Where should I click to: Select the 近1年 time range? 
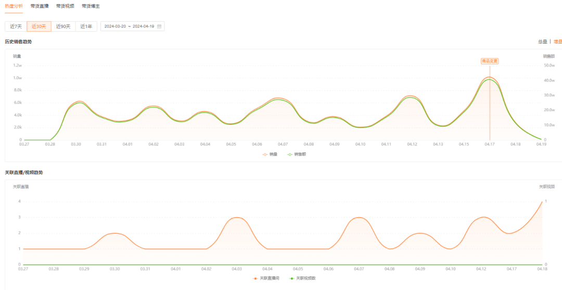click(x=86, y=27)
